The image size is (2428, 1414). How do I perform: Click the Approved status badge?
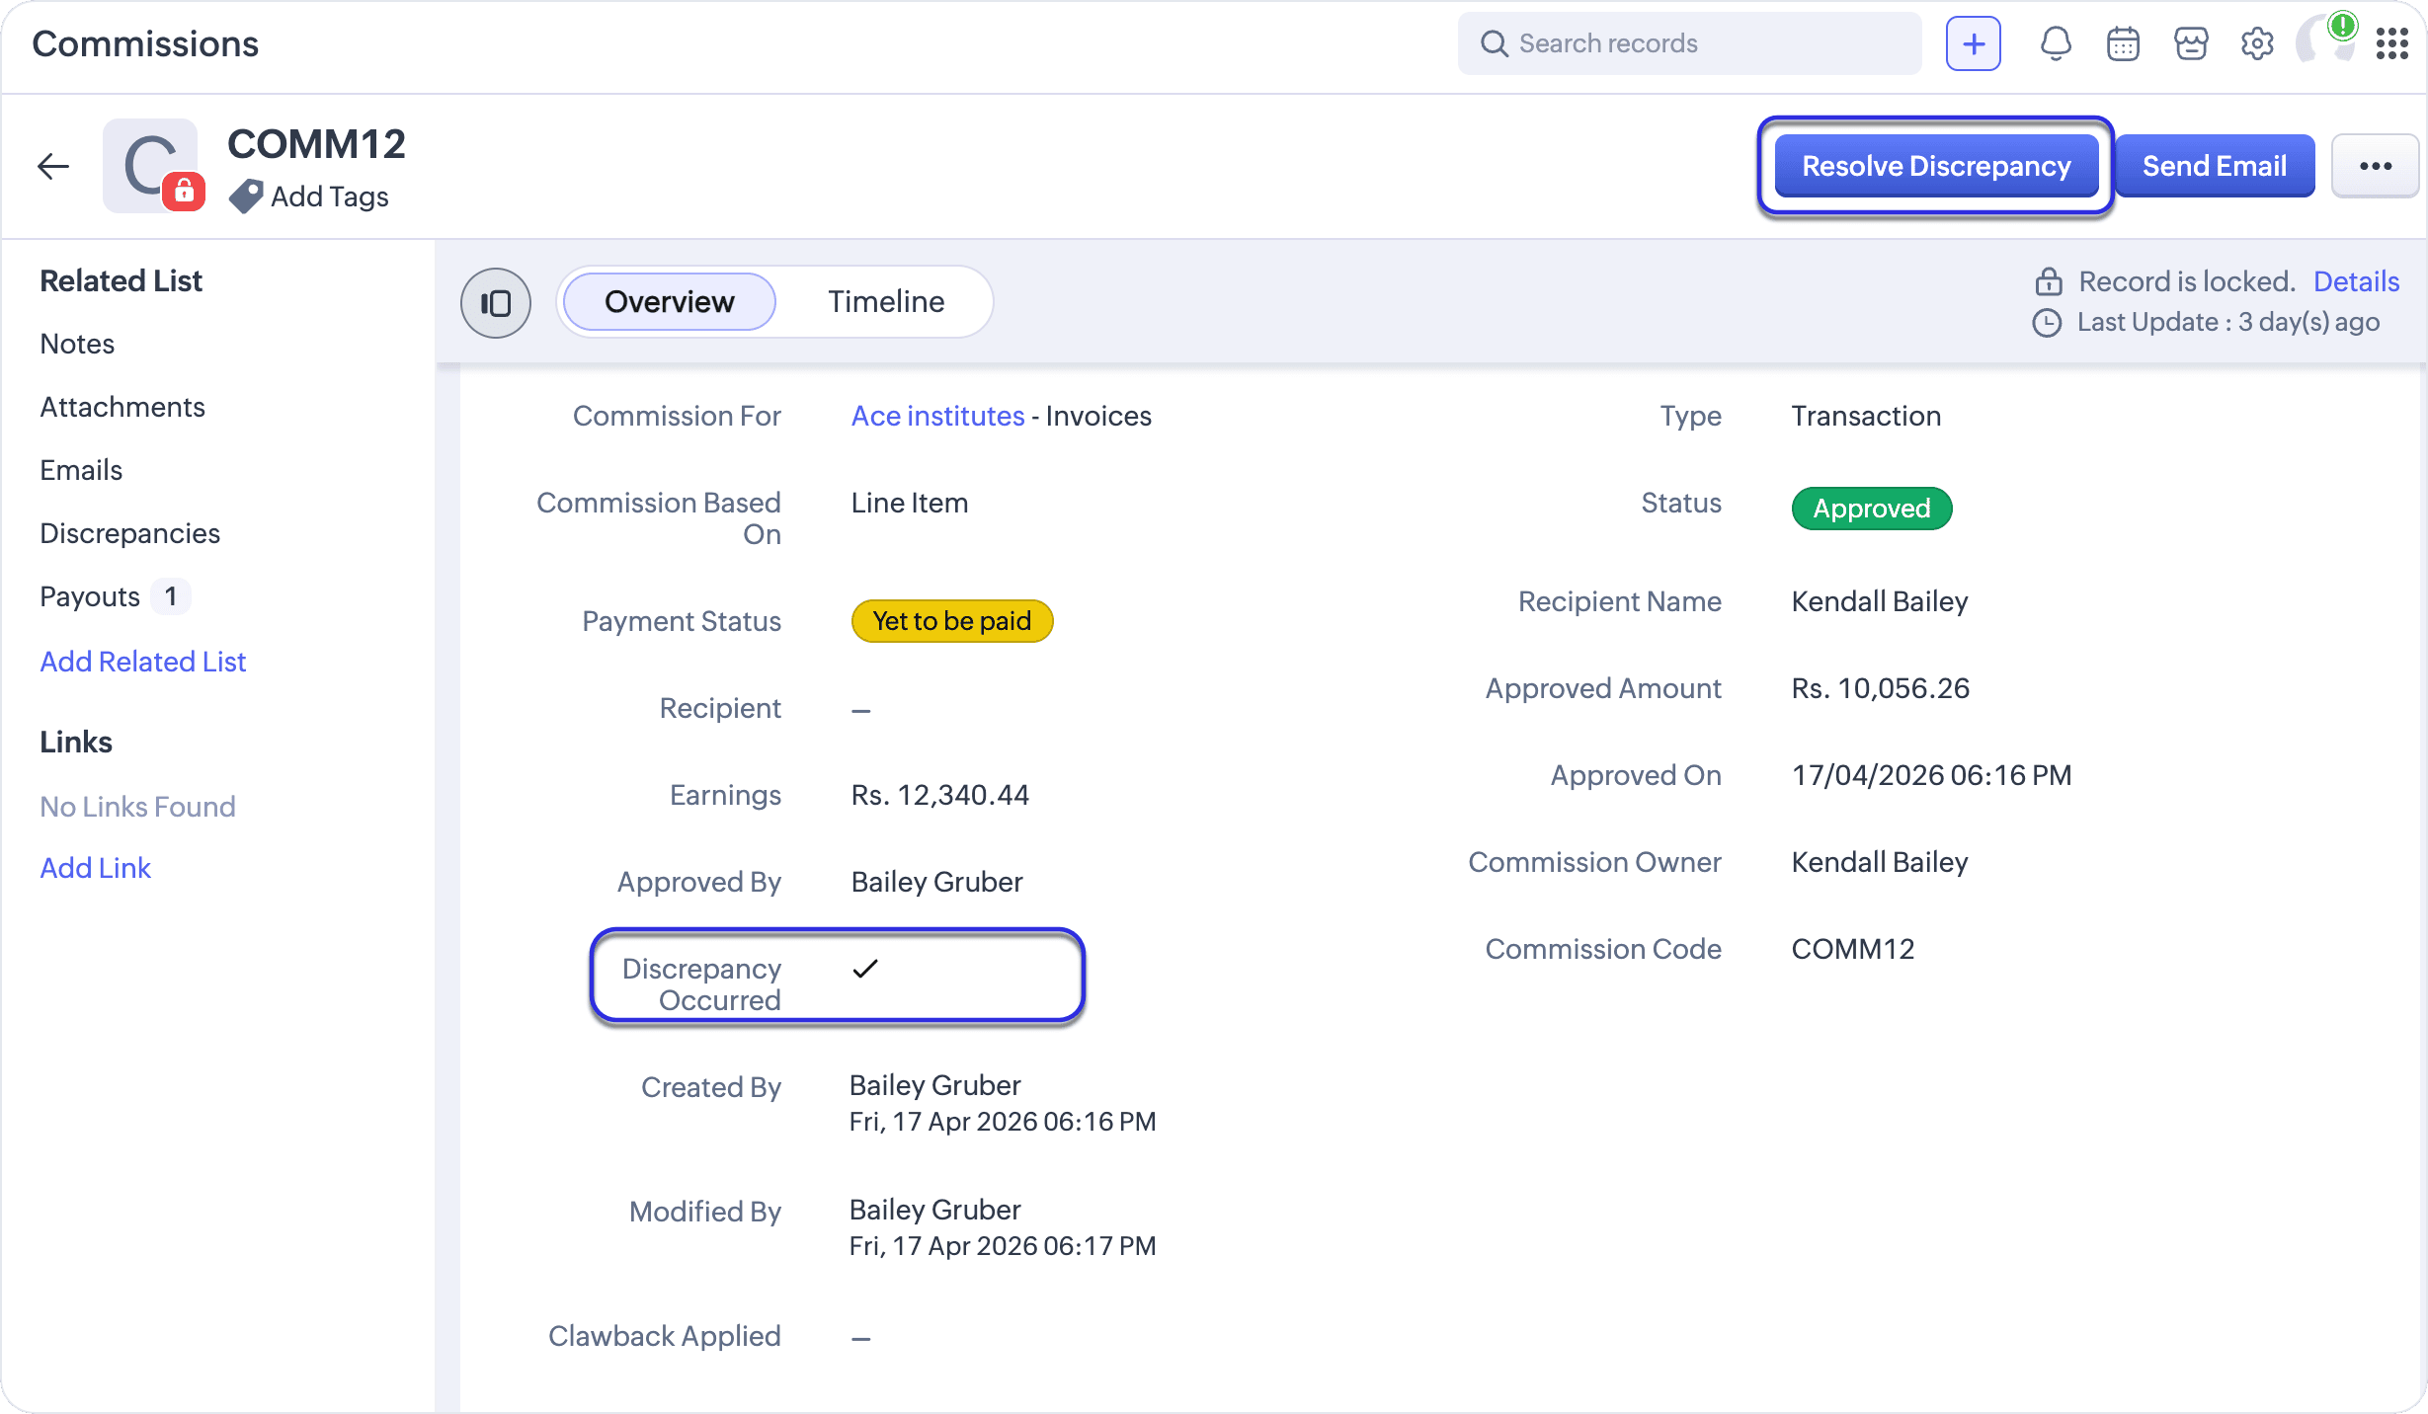pos(1872,509)
